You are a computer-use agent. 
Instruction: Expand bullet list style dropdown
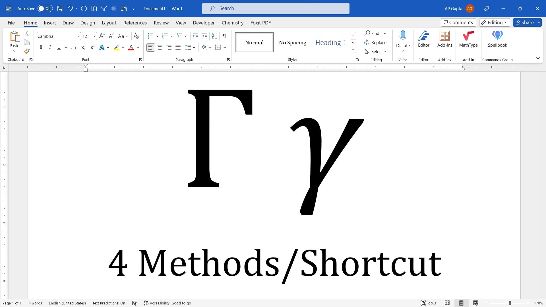point(157,36)
